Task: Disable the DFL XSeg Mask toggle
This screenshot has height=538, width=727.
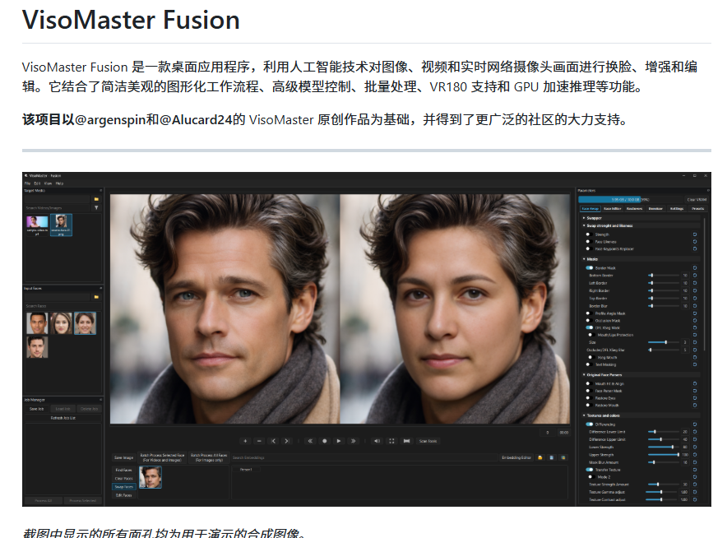Action: pos(590,328)
